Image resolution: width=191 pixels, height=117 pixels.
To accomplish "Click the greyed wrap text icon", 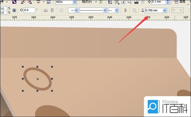I will 61,10.
